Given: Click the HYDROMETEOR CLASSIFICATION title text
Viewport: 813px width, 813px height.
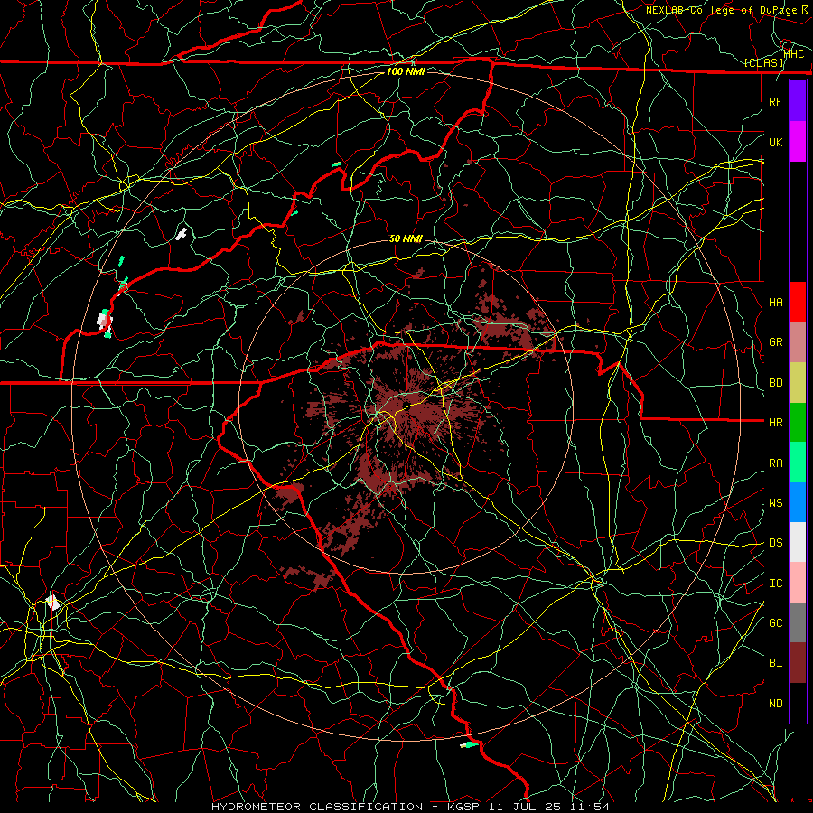Looking at the screenshot, I should 317,807.
